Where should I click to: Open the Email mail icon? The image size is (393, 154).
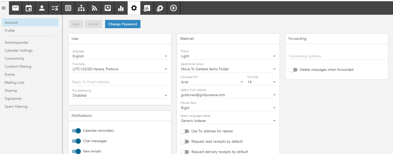(x=15, y=8)
